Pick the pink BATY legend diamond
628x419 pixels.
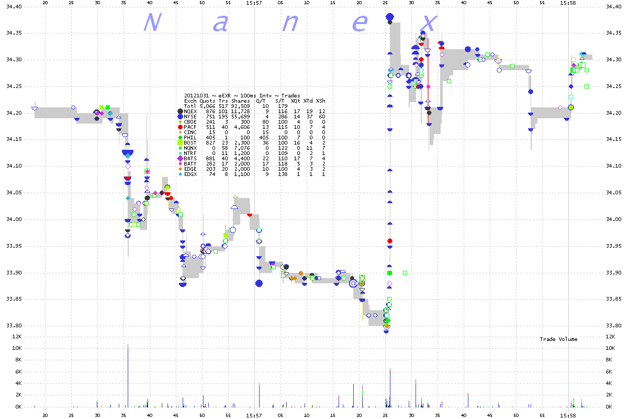point(181,164)
